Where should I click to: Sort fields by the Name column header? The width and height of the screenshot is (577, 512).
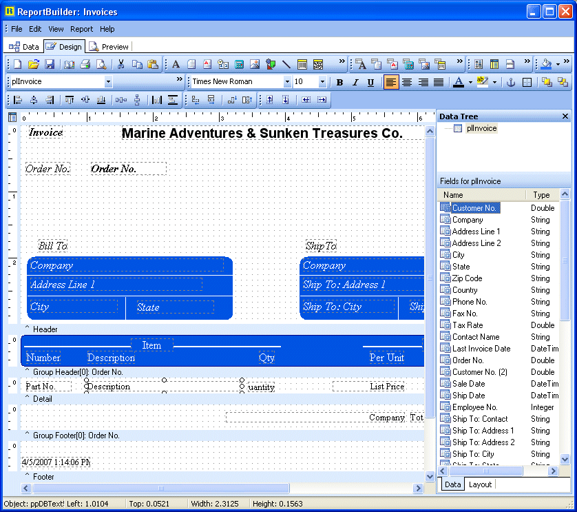[482, 195]
